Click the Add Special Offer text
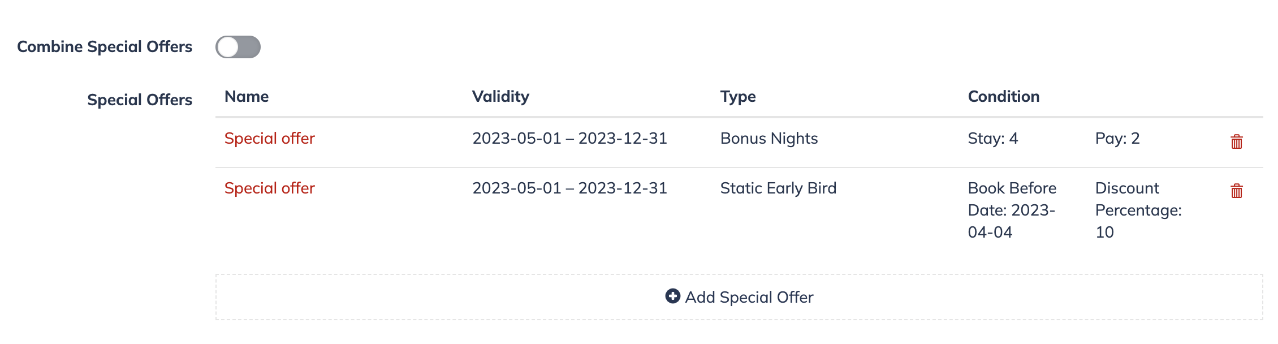The height and width of the screenshot is (344, 1278). click(749, 297)
